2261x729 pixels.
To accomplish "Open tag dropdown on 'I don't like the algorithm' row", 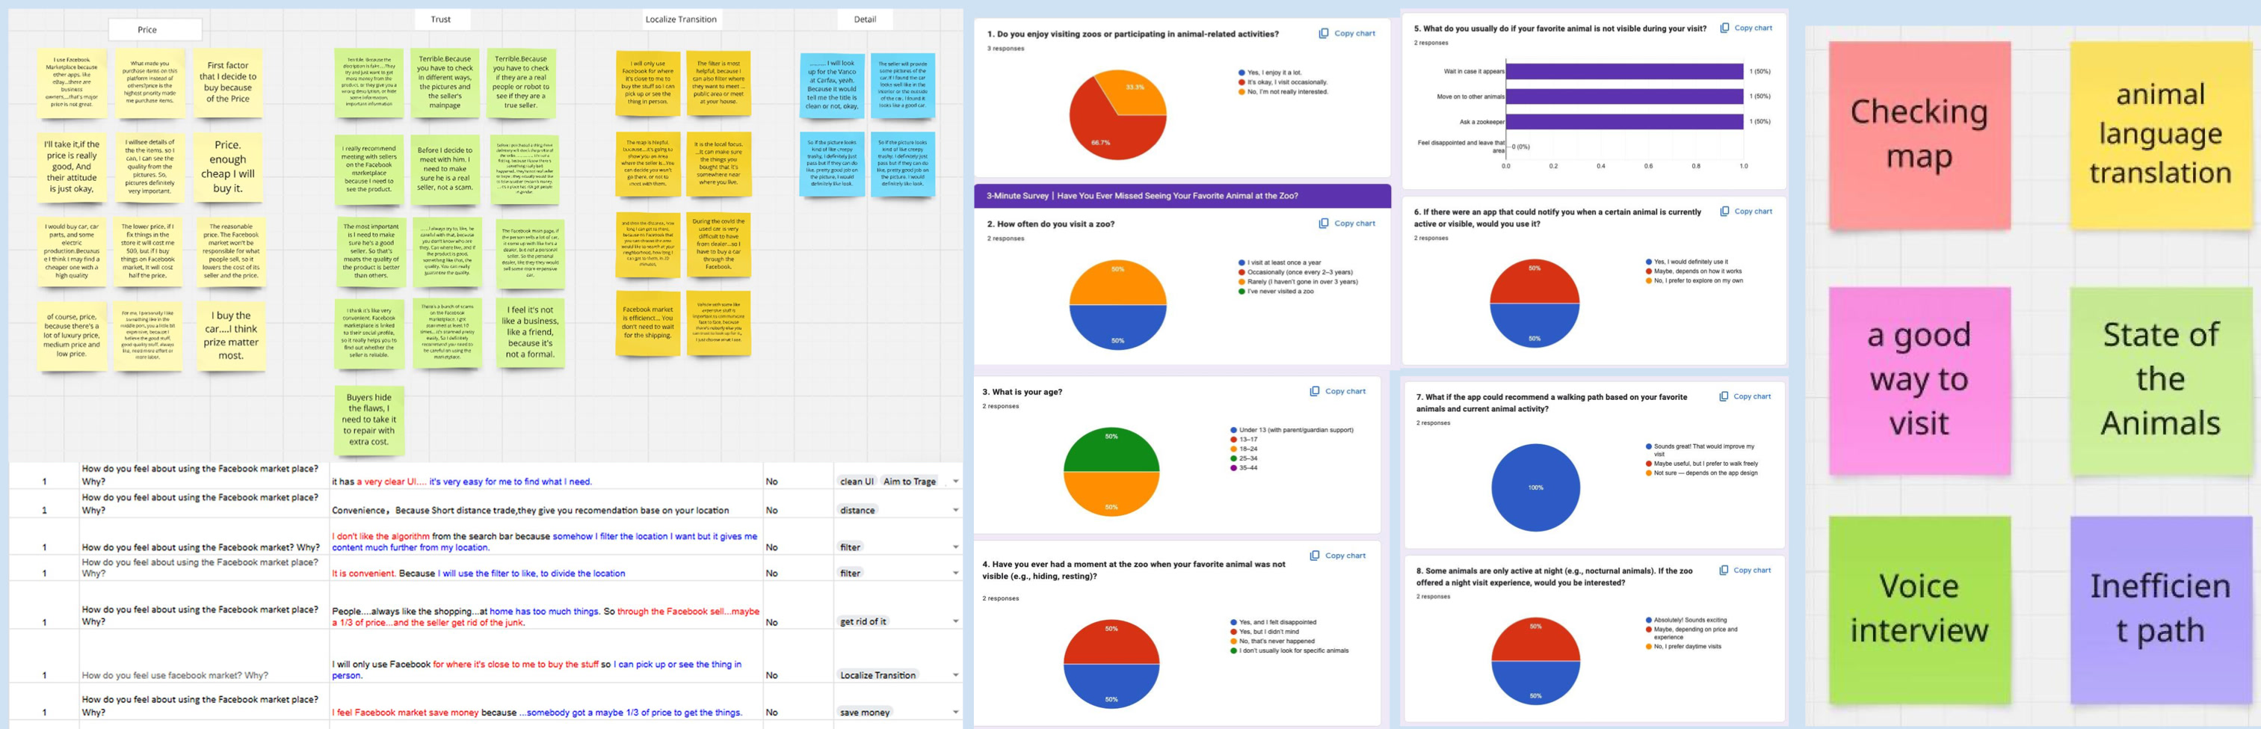I will (956, 547).
